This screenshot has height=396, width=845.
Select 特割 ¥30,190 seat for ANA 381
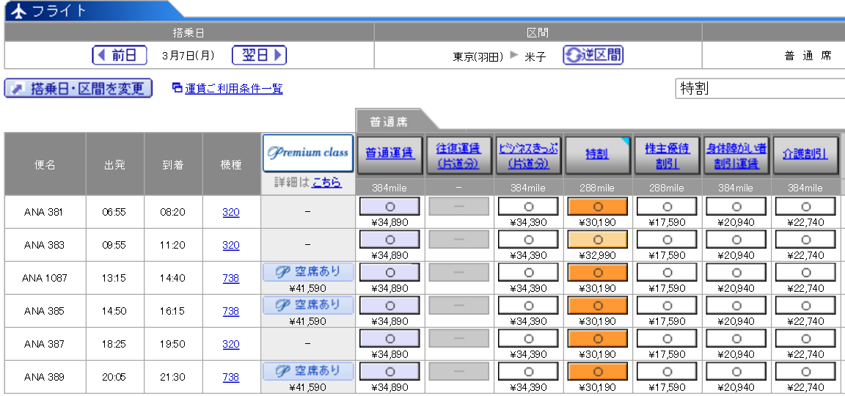coord(598,207)
